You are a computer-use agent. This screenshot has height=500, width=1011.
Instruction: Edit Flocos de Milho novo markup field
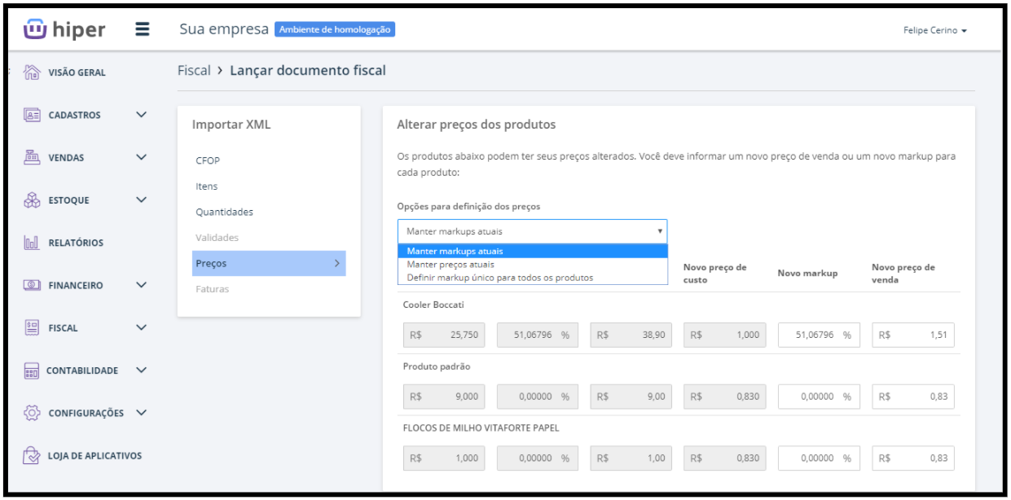tap(820, 458)
